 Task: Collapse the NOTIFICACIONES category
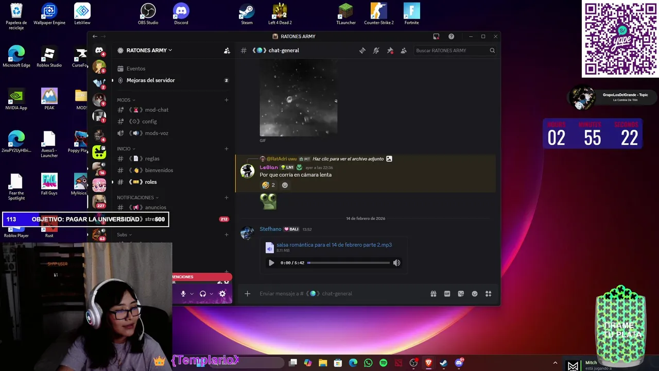pyautogui.click(x=137, y=197)
